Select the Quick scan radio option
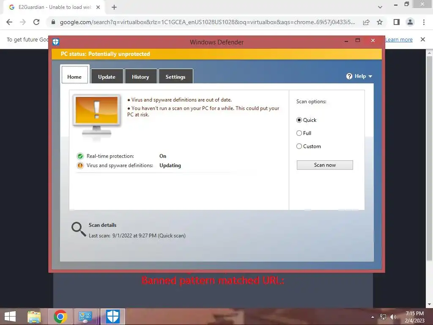433x325 pixels. (299, 120)
